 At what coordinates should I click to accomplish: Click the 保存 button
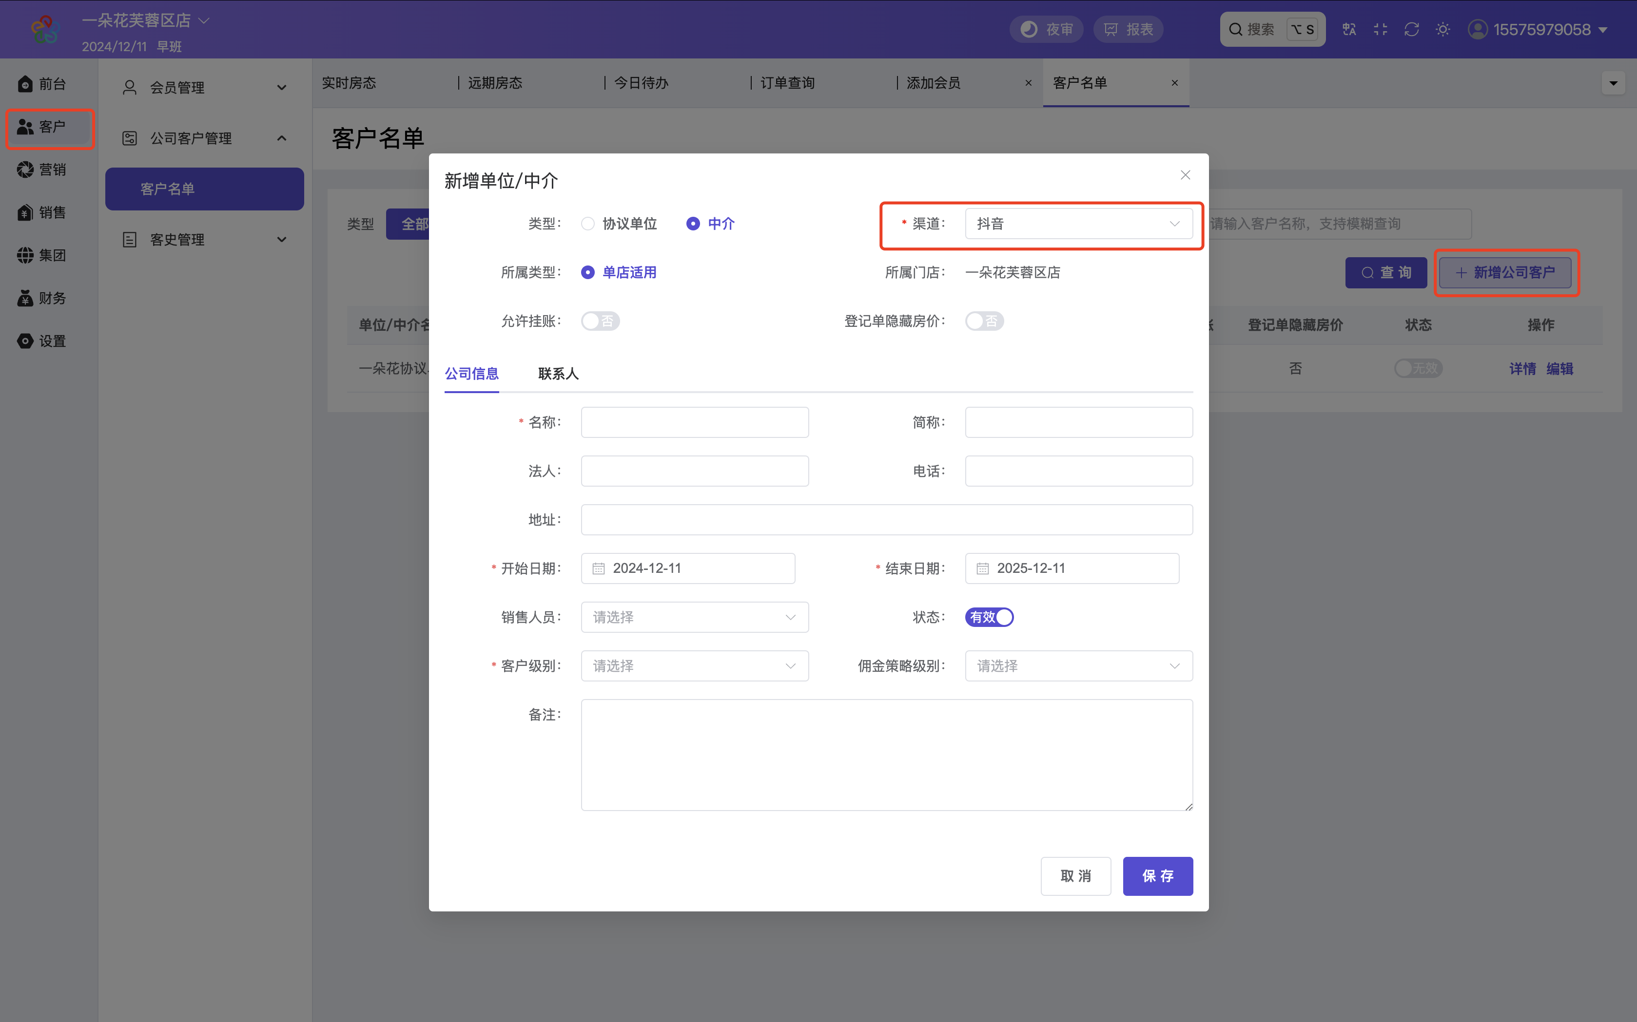1157,877
